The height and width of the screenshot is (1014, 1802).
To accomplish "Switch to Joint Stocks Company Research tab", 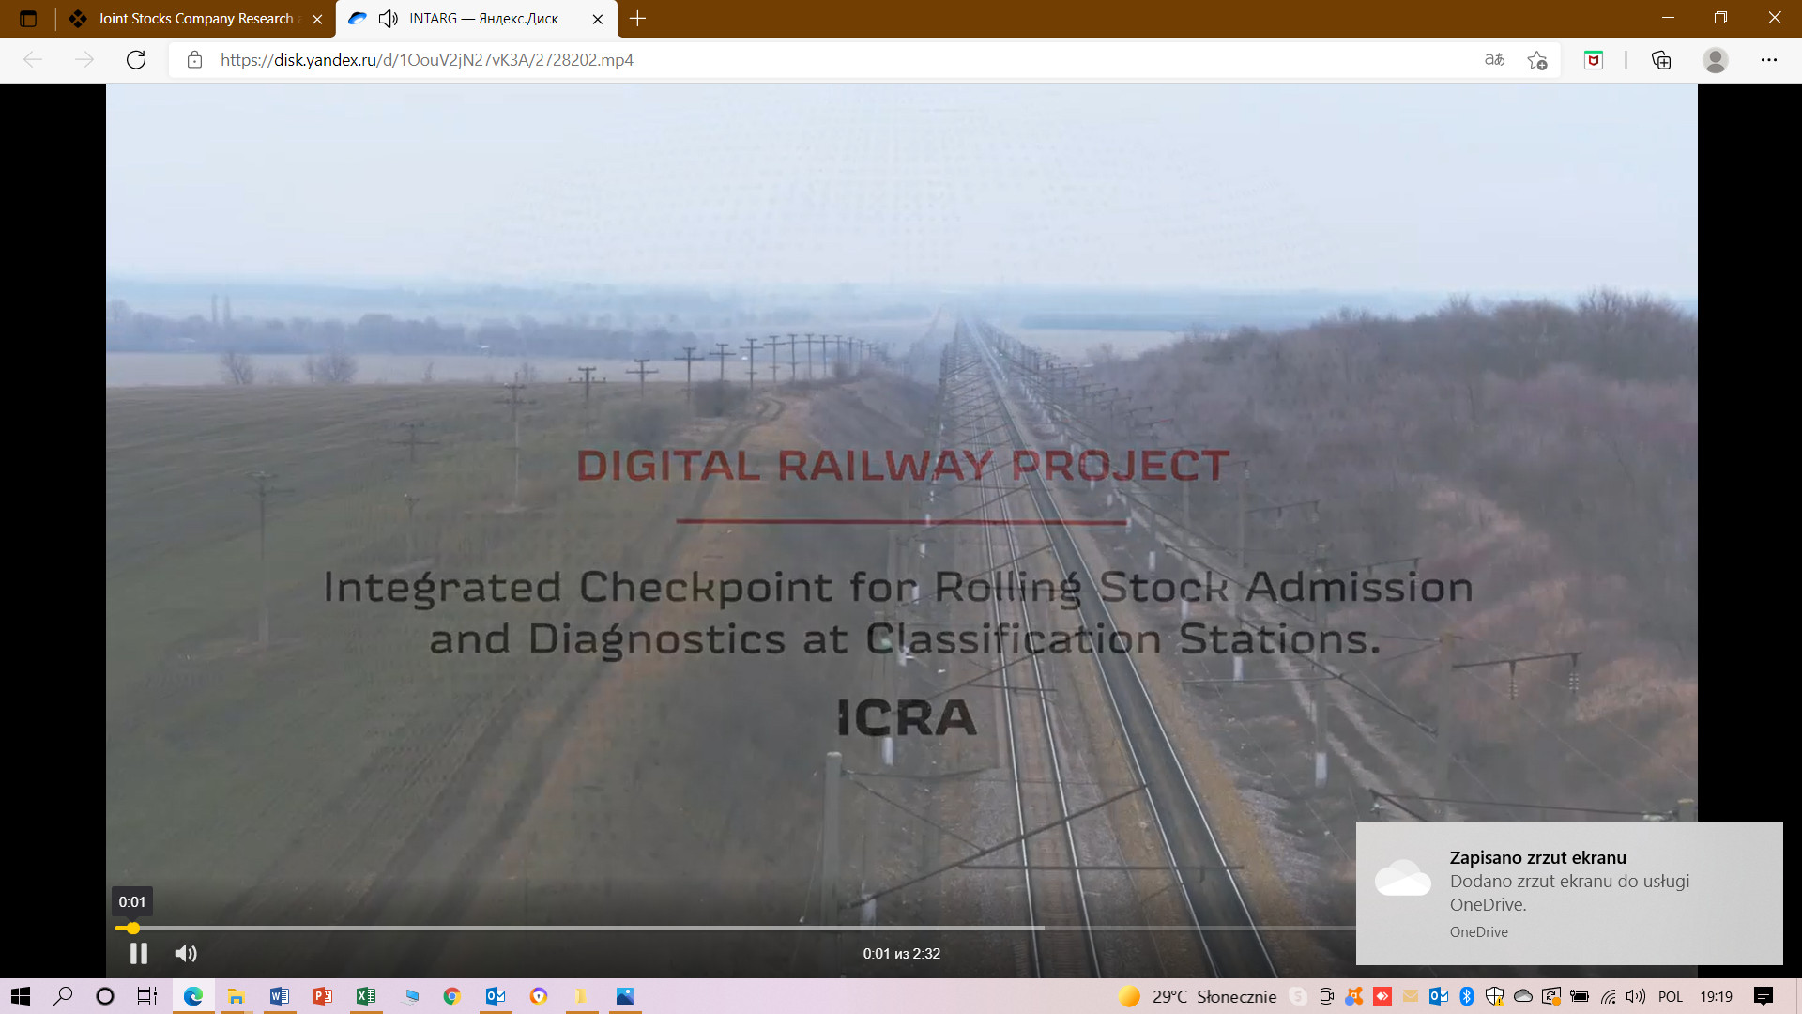I will (195, 19).
